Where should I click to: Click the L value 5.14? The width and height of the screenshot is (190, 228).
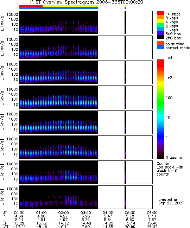(19, 220)
